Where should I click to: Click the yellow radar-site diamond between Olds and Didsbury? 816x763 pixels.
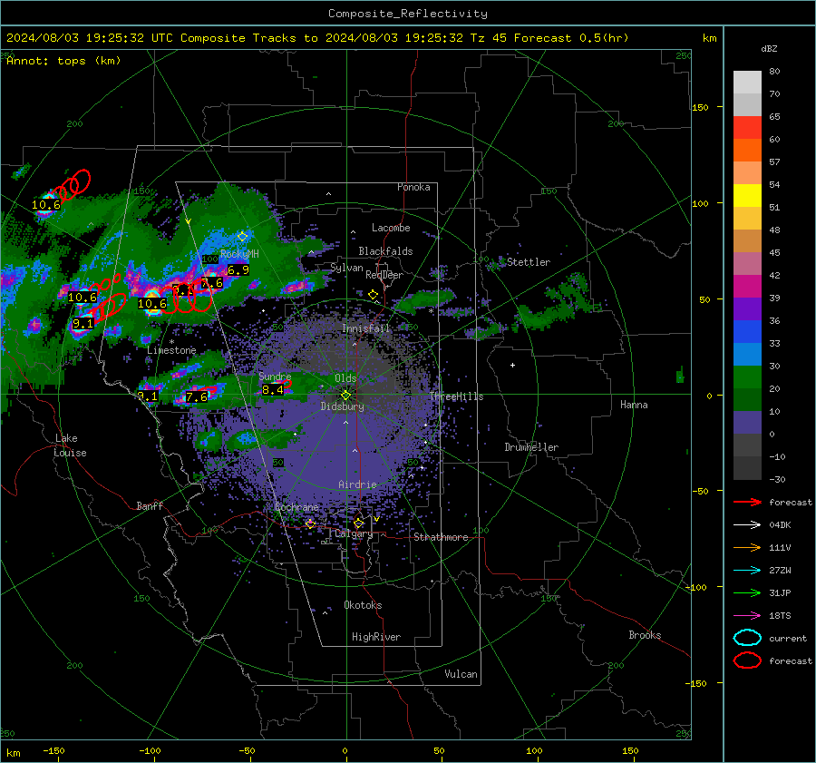pyautogui.click(x=345, y=395)
